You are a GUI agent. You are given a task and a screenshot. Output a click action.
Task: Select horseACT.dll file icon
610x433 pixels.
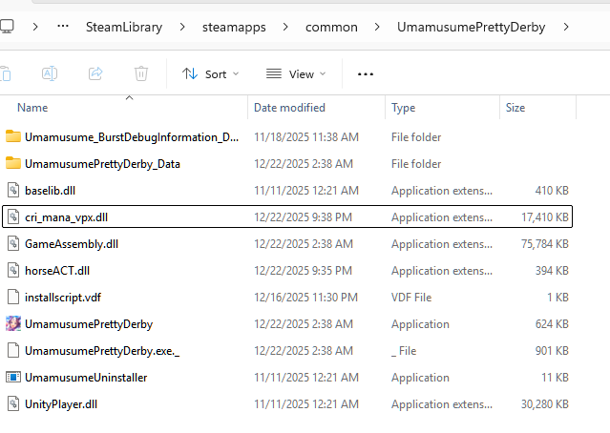(13, 270)
